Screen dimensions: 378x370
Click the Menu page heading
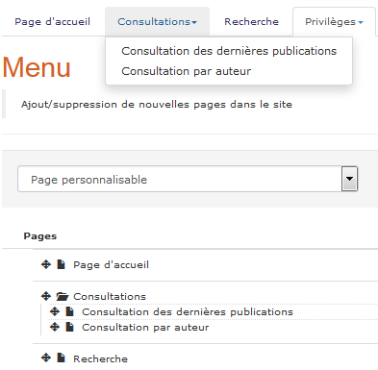click(x=37, y=67)
